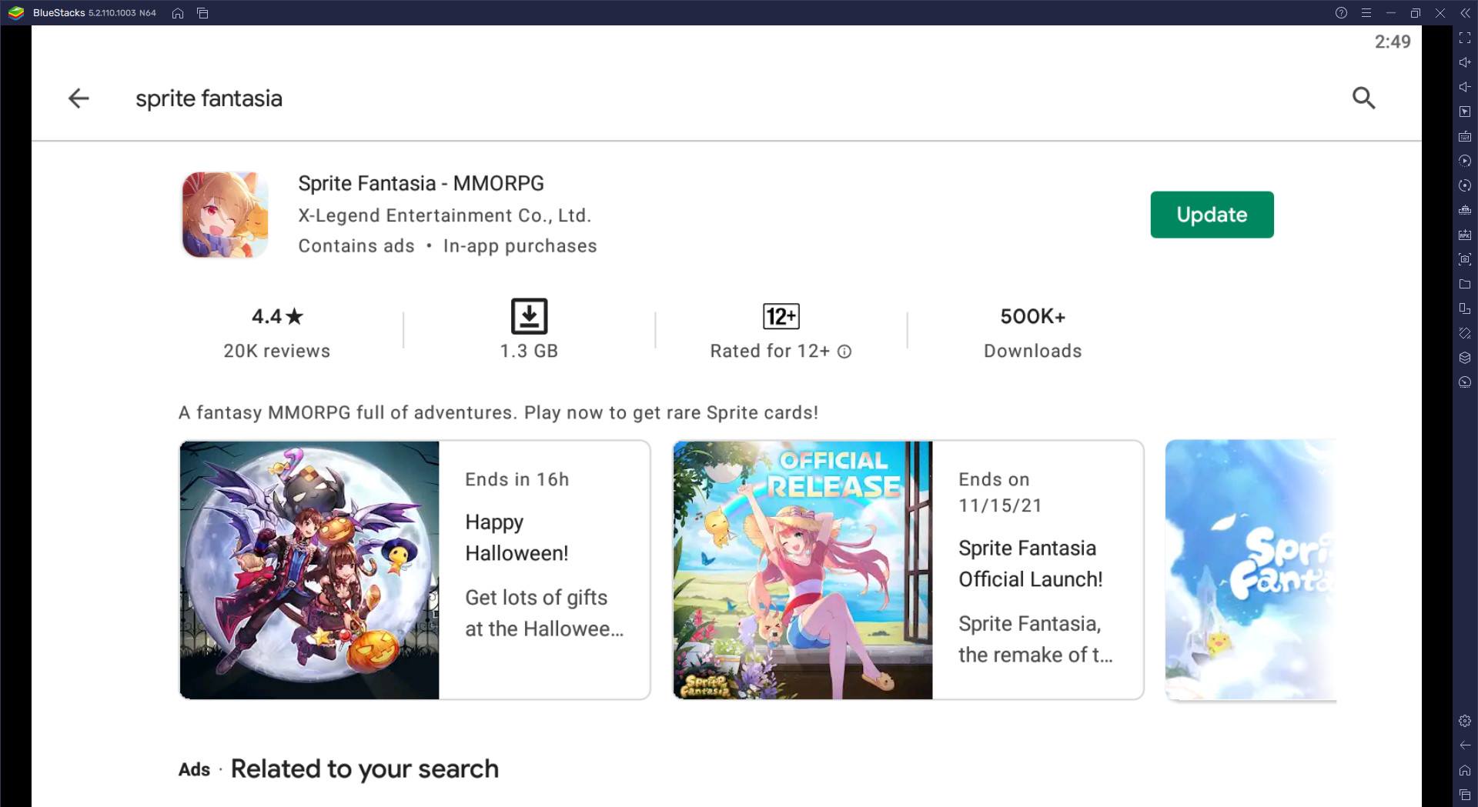Click the download size icon above 1.3 GB
This screenshot has height=807, width=1478.
pyautogui.click(x=529, y=316)
